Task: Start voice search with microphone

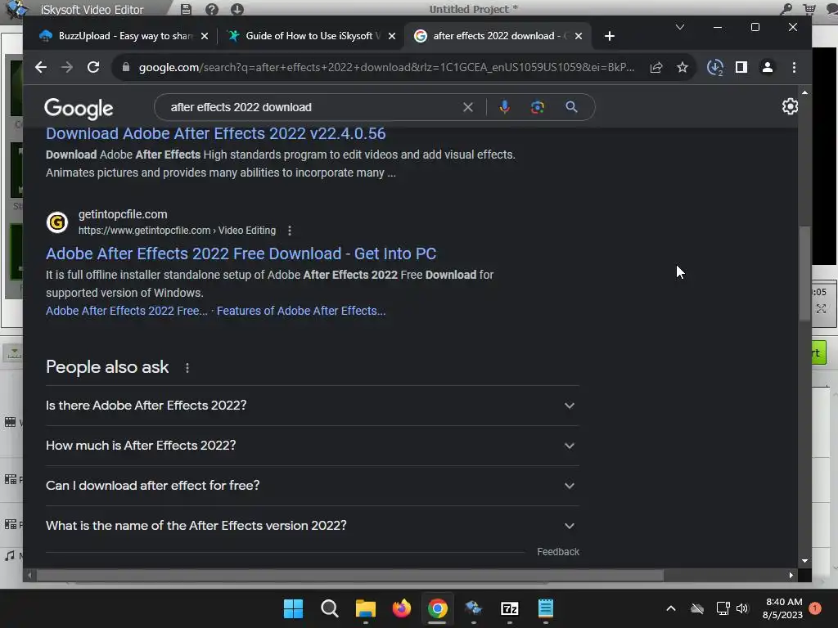Action: [504, 107]
